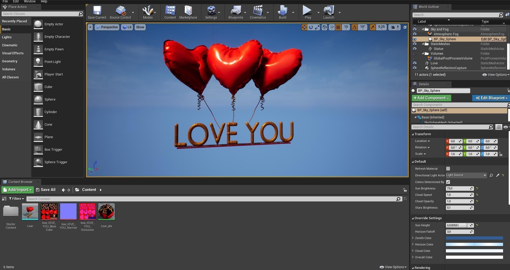Open viewport options dropdown arrow
This screenshot has width=510, height=270.
pos(90,27)
